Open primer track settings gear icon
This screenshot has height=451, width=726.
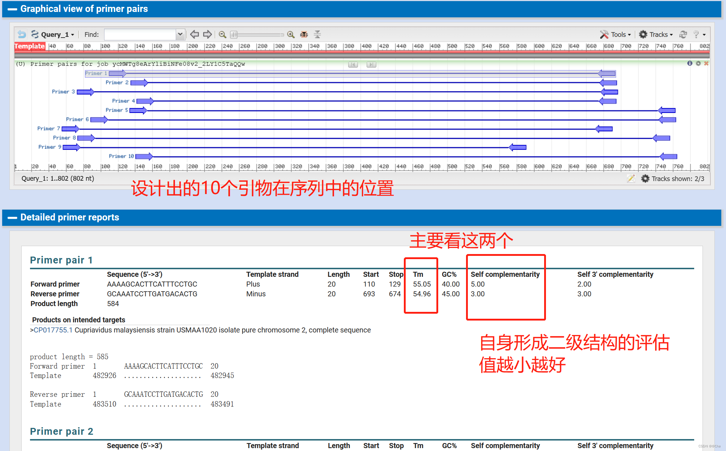point(698,63)
